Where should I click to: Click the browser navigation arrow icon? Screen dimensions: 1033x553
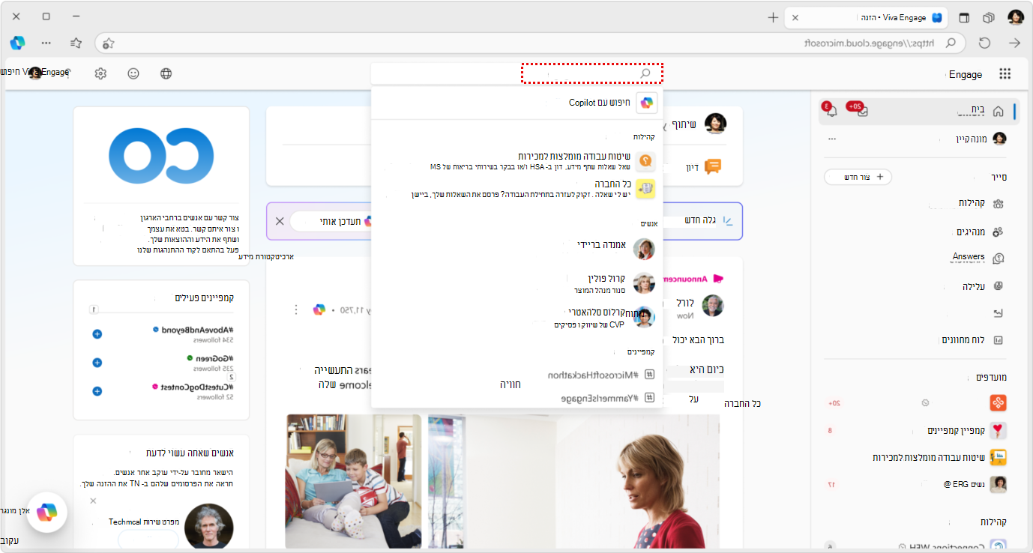[x=1014, y=43]
